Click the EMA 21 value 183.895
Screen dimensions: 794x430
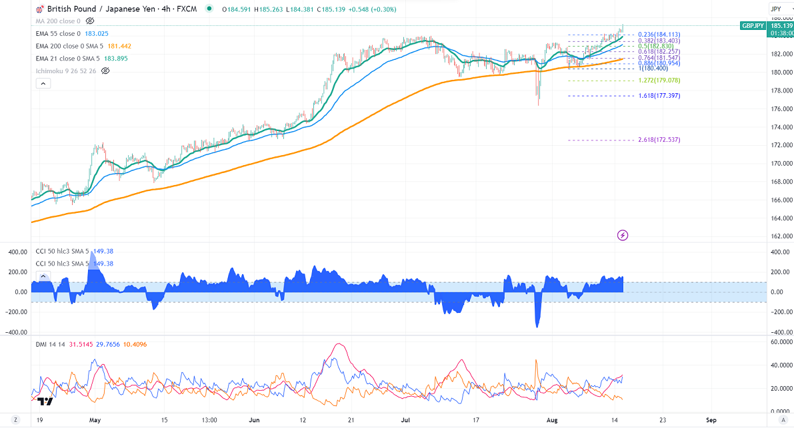(116, 59)
